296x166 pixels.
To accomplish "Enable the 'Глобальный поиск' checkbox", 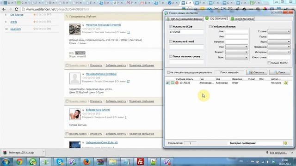I will tap(210, 27).
